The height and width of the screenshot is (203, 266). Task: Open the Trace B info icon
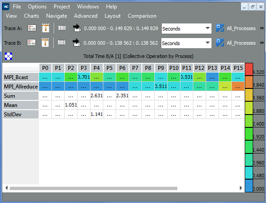(45, 43)
